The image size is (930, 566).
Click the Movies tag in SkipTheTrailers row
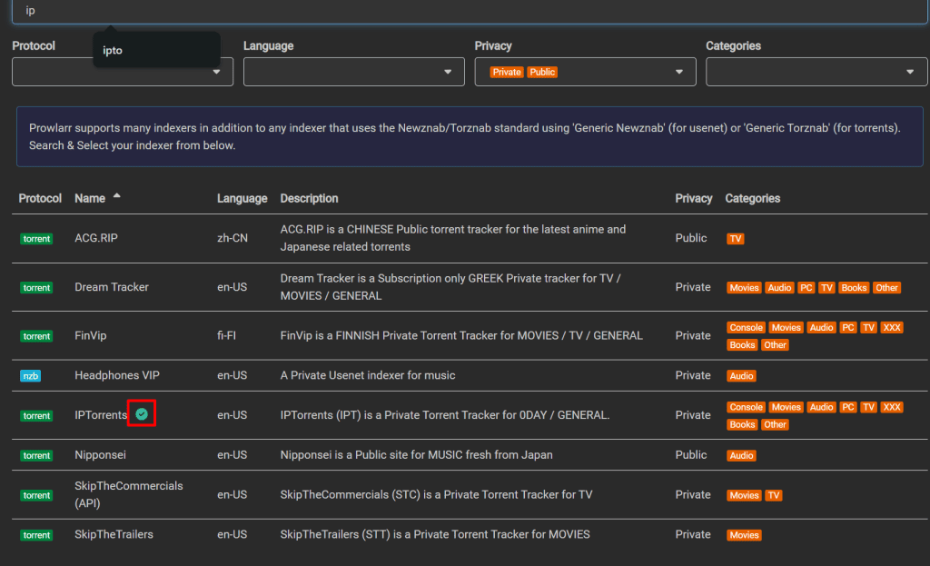744,535
